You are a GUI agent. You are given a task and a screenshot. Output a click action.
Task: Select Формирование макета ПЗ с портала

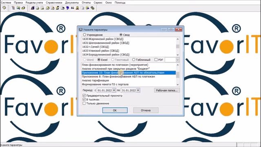tap(129, 85)
